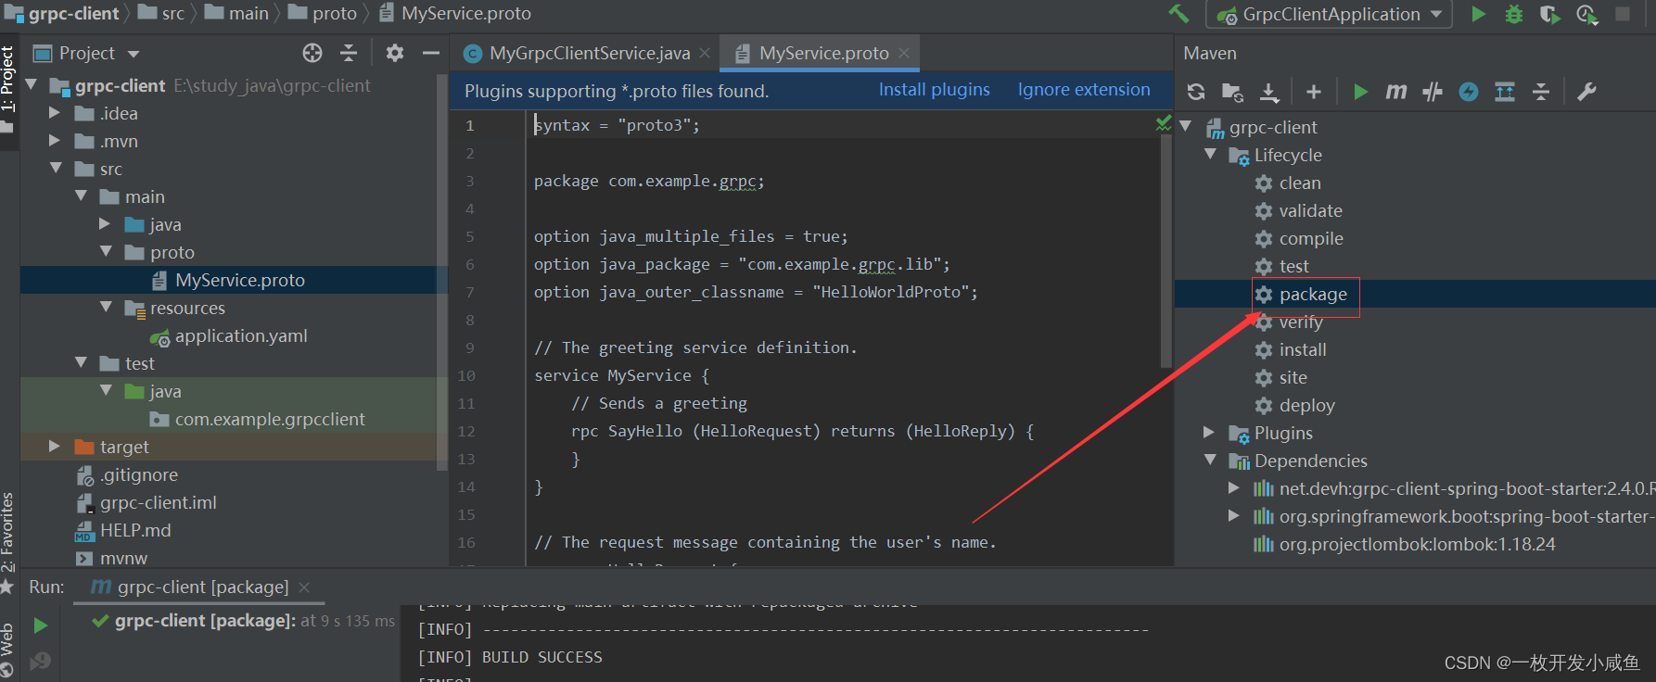Hide the Project panel with the minus icon

coord(431,53)
